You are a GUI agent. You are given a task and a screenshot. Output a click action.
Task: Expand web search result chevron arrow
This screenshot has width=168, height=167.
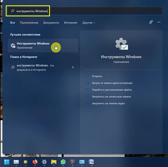pyautogui.click(x=73, y=67)
